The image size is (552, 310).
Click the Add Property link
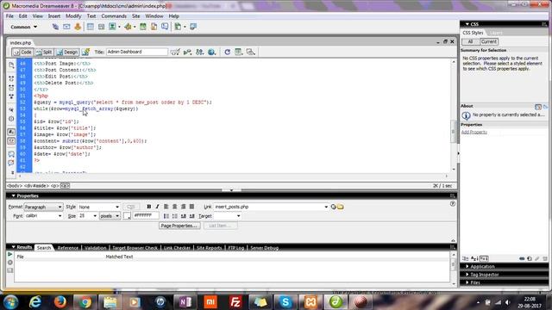tap(474, 132)
